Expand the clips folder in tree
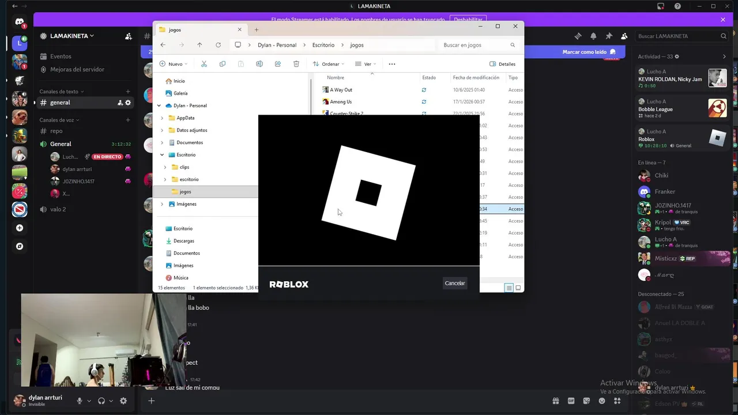 (x=165, y=167)
